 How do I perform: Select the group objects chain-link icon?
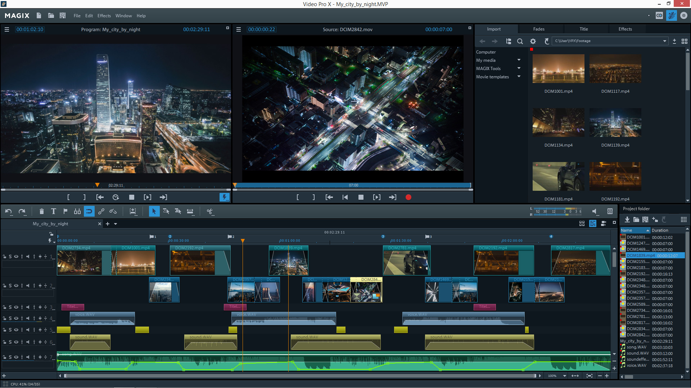[x=101, y=211]
